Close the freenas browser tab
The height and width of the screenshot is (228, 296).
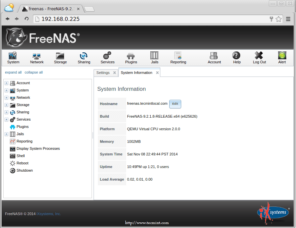(x=78, y=9)
